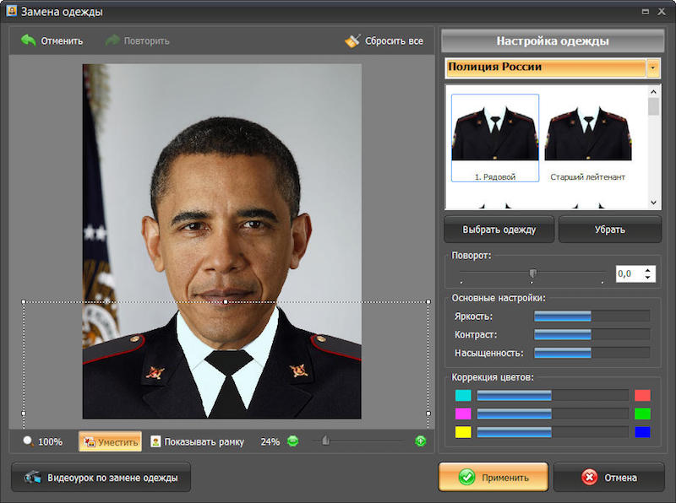The image size is (676, 503).
Task: Click the Настройка одежды panel header
Action: click(x=553, y=41)
